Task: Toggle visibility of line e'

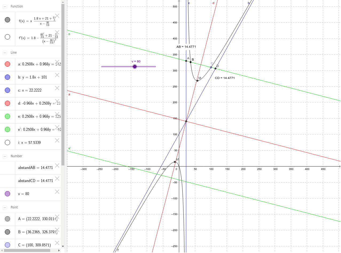Action: [x=7, y=129]
